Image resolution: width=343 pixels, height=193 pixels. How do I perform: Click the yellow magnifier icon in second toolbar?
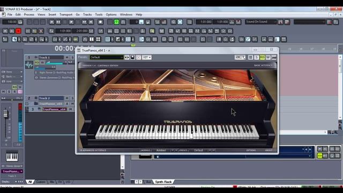pos(152,31)
